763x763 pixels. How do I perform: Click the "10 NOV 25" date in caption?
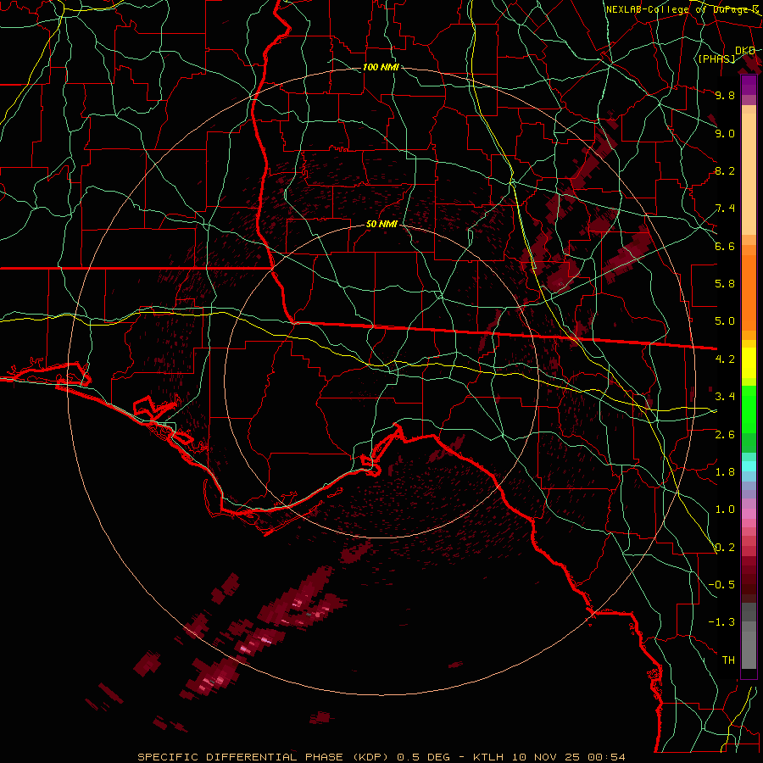545,757
